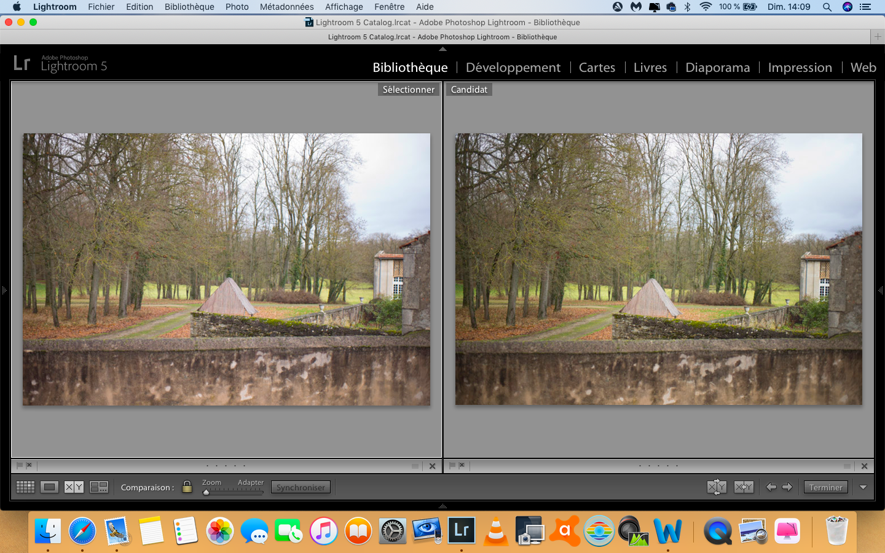Click the Zoom slider handle
This screenshot has height=553, width=885.
[206, 492]
